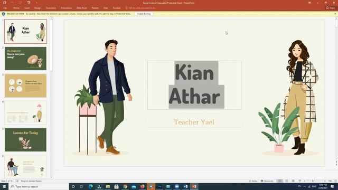Switch to the Insert tab
Screen dimensions: 338x190
point(27,8)
